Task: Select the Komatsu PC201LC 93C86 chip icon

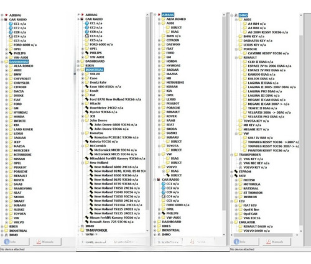Action: click(91, 137)
